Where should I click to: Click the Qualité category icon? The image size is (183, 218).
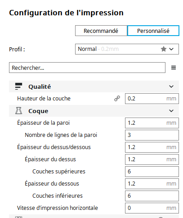(18, 86)
